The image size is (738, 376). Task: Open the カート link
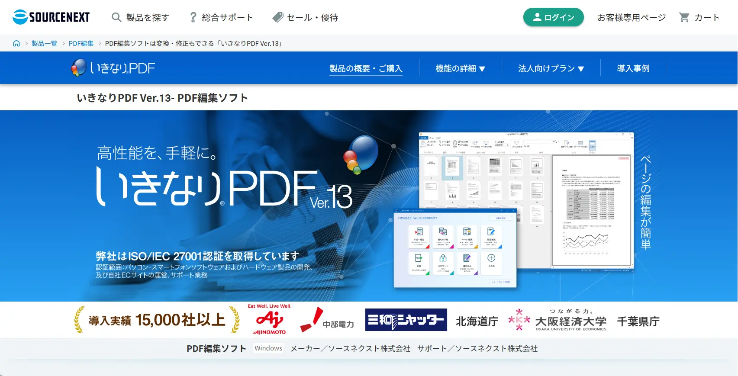pos(699,17)
